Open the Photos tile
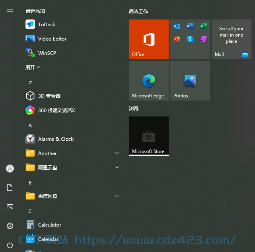 coord(190,81)
